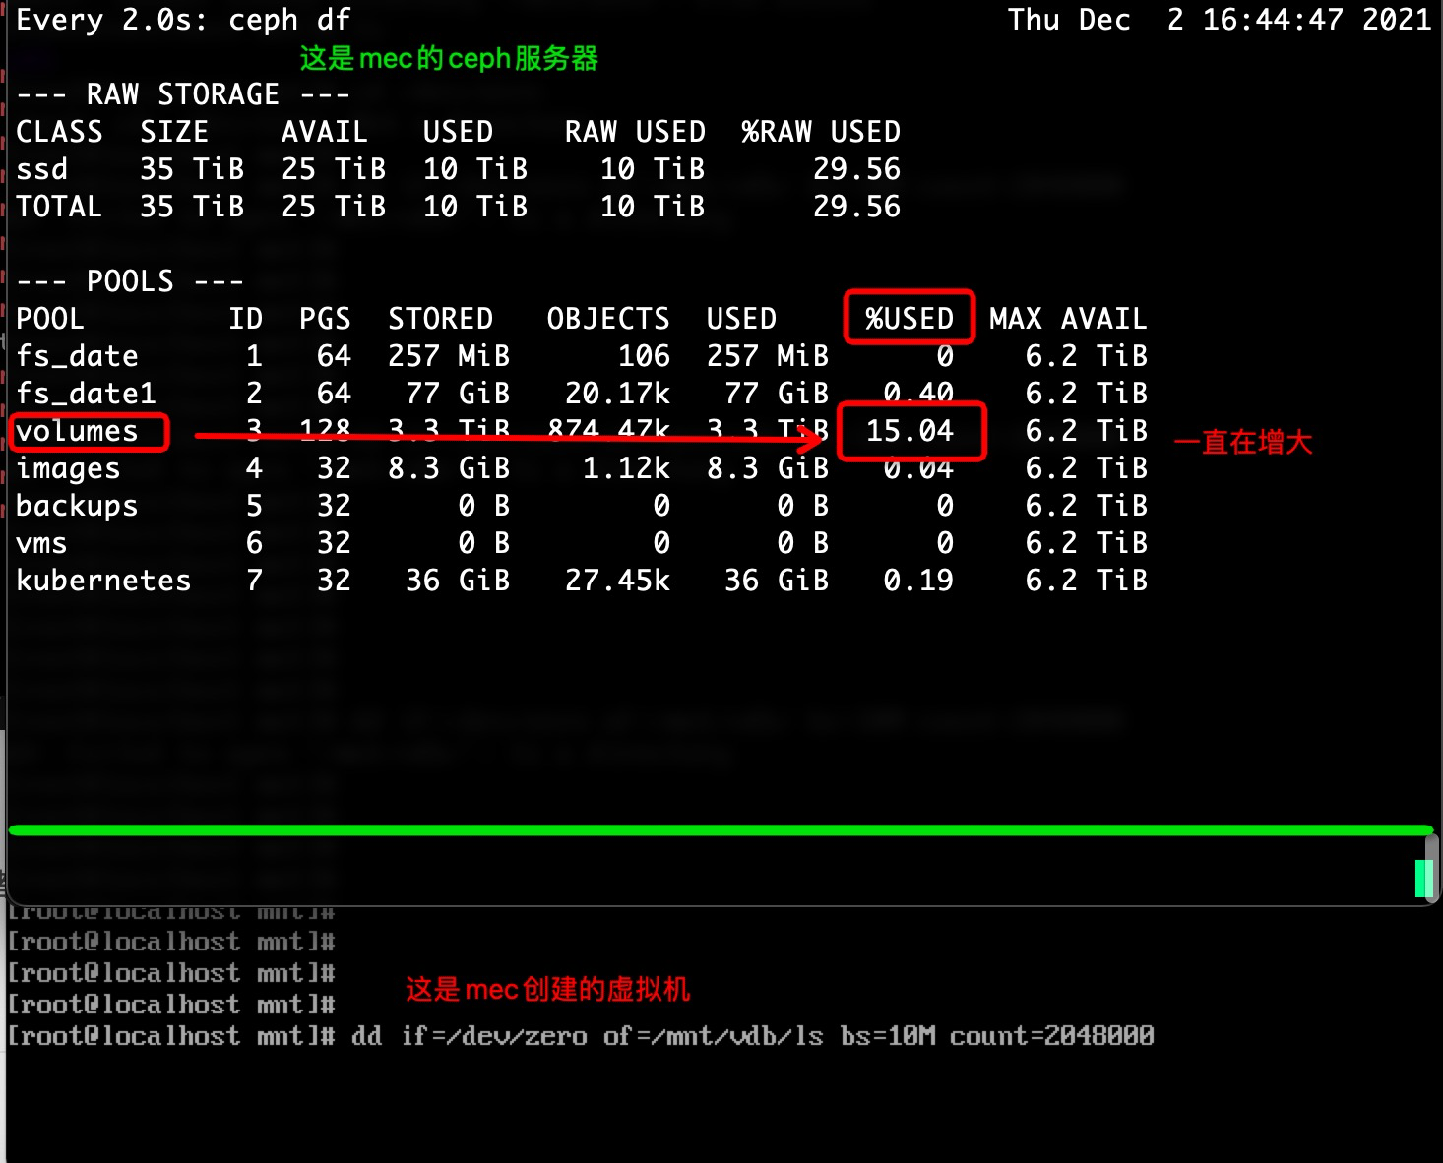
Task: Click the MAX AVAIL column header
Action: 1068,319
